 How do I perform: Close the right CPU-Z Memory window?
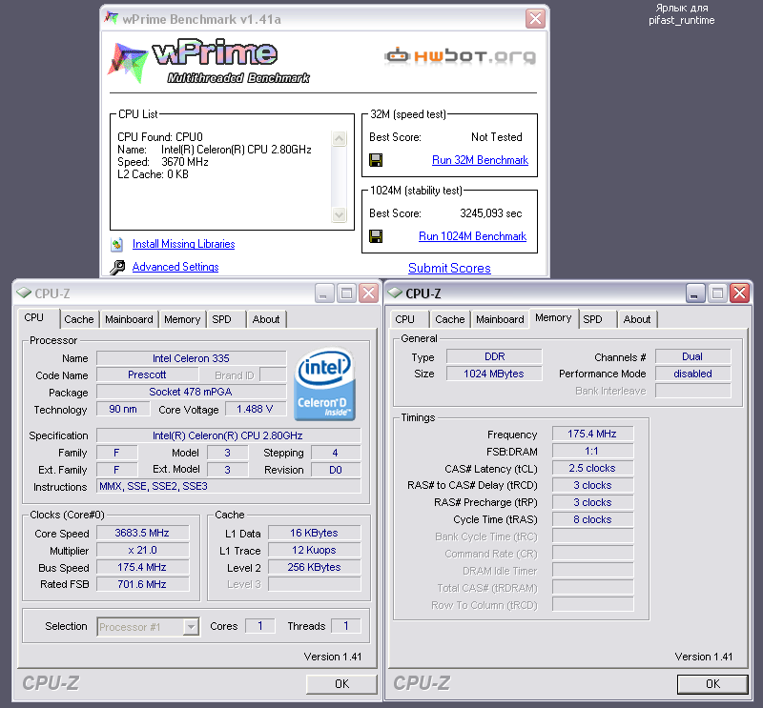click(x=740, y=293)
